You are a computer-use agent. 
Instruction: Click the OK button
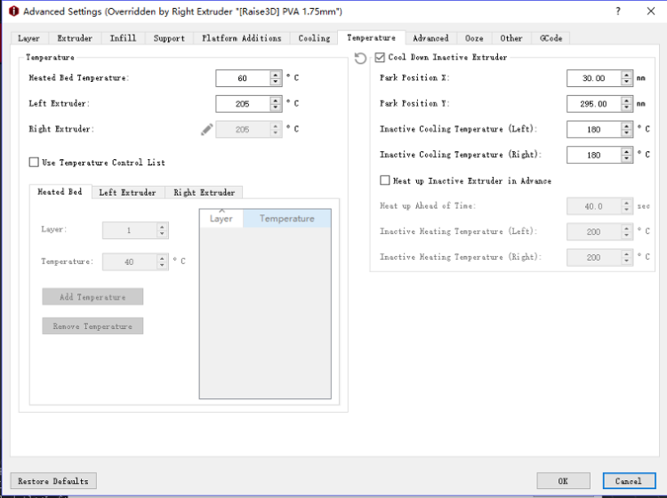click(x=563, y=481)
